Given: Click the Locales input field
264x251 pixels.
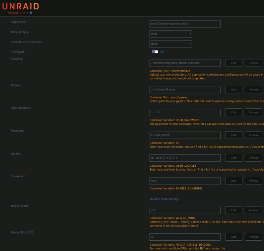Looking at the screenshot, I should pos(185,158).
